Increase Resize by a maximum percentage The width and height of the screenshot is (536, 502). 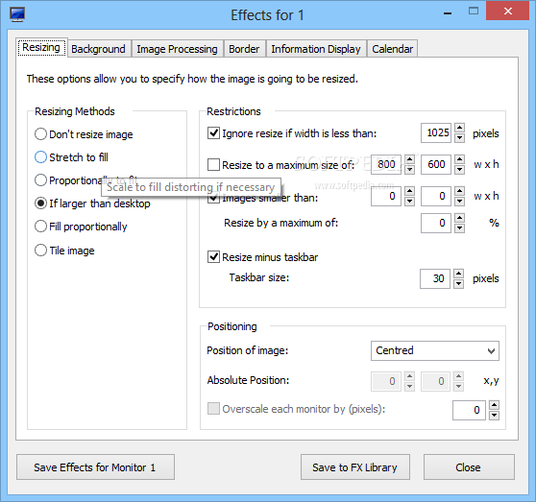(x=460, y=218)
